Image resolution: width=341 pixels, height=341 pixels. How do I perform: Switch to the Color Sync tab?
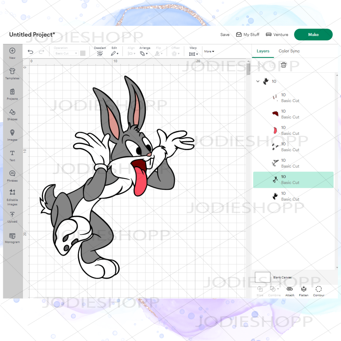point(289,51)
